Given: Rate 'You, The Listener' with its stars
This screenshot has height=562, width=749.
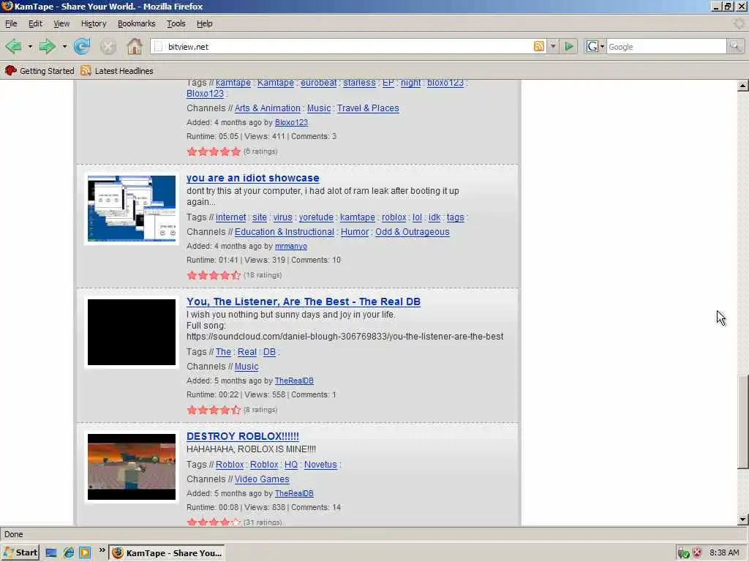Looking at the screenshot, I should coord(214,410).
